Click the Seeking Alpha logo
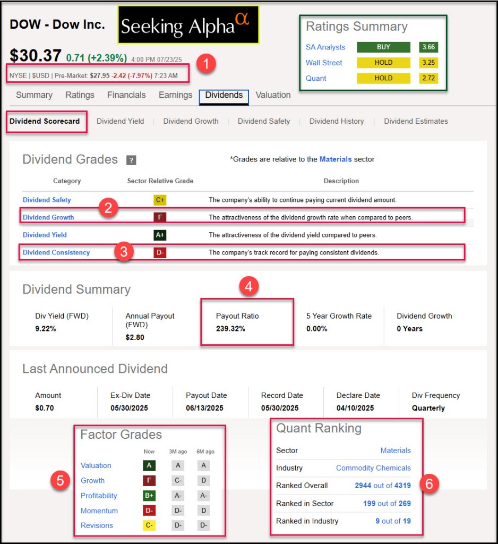The width and height of the screenshot is (498, 544). pos(188,25)
